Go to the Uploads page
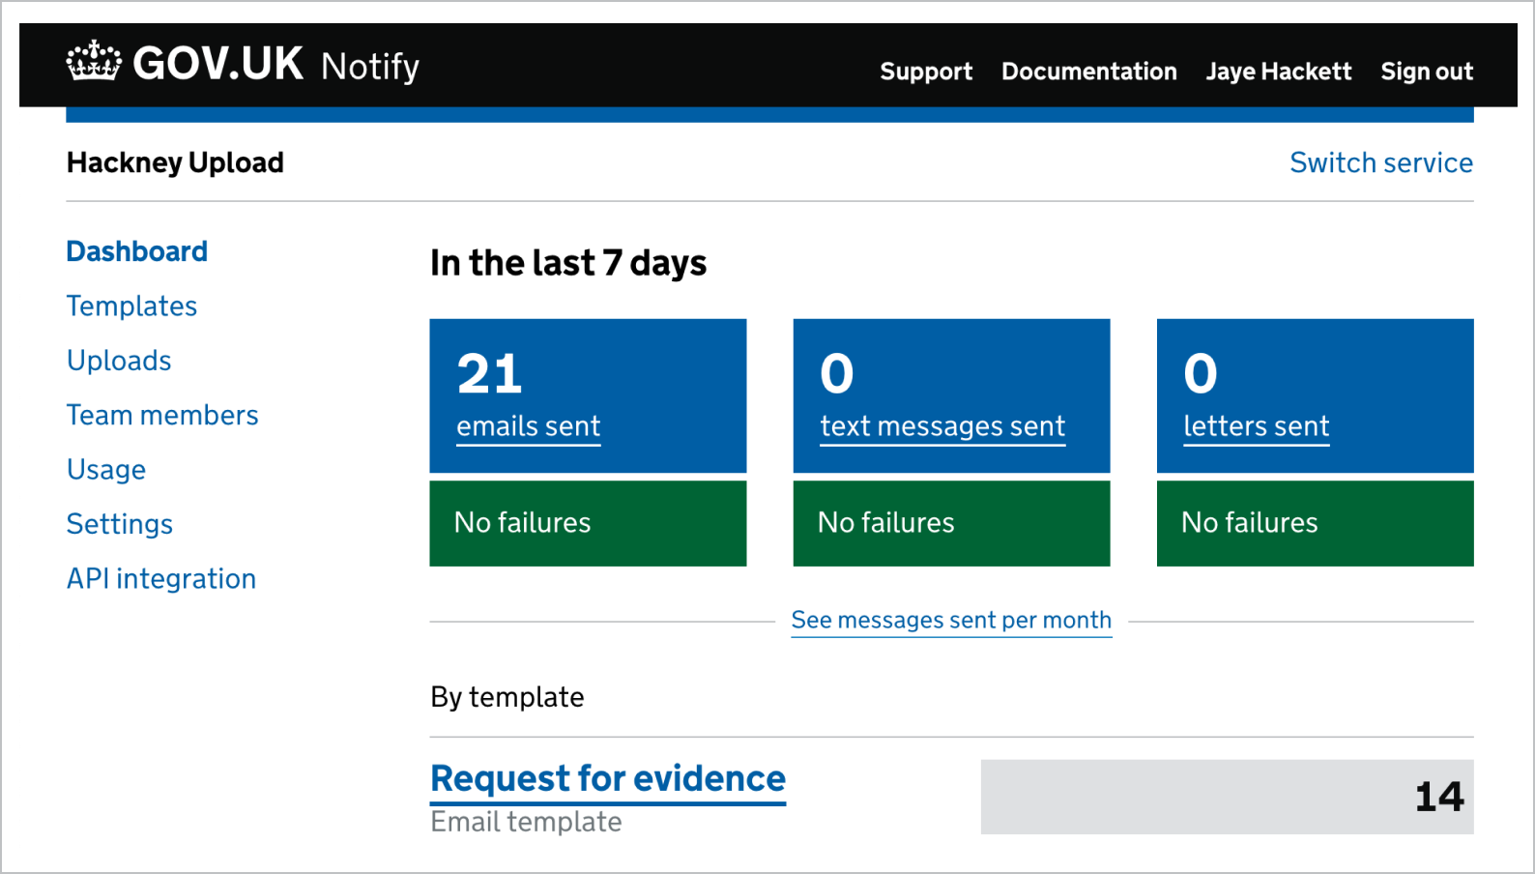Image resolution: width=1535 pixels, height=874 pixels. tap(119, 361)
